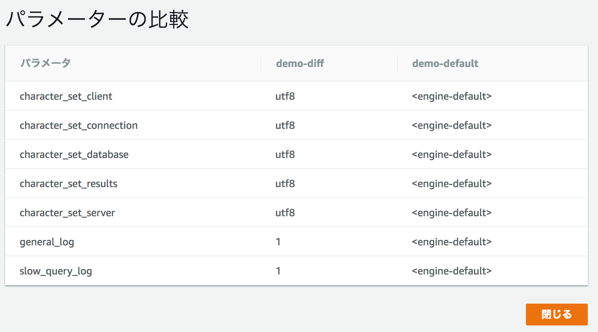Viewport: 598px width, 332px height.
Task: Select the character_set_connection parameter name
Action: point(79,125)
